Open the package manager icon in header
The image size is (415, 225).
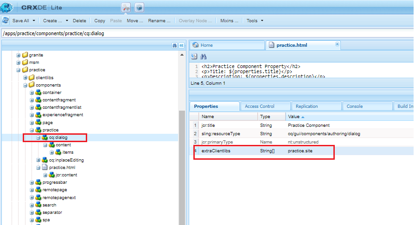coord(139,7)
